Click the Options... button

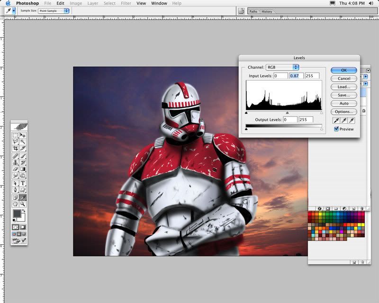tap(344, 112)
